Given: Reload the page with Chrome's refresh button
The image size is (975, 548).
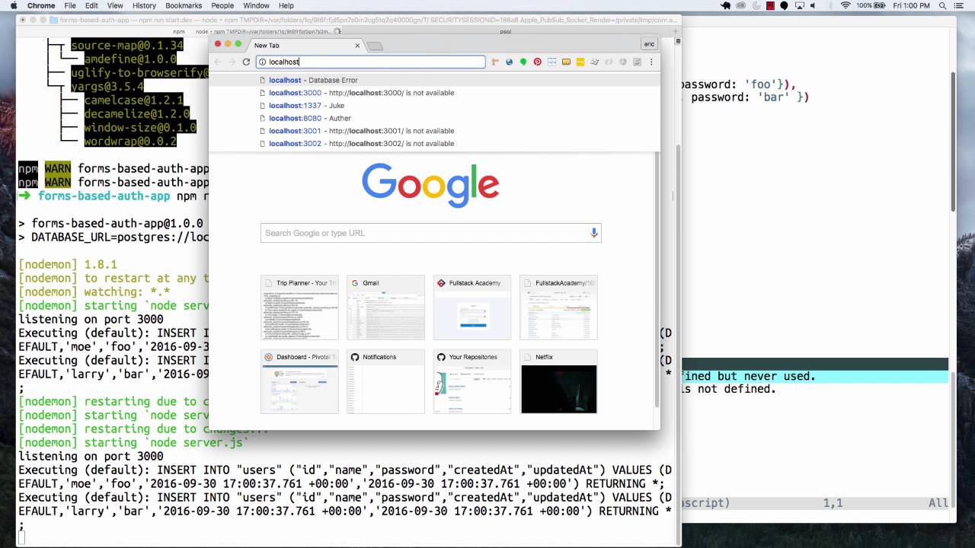Looking at the screenshot, I should [246, 62].
